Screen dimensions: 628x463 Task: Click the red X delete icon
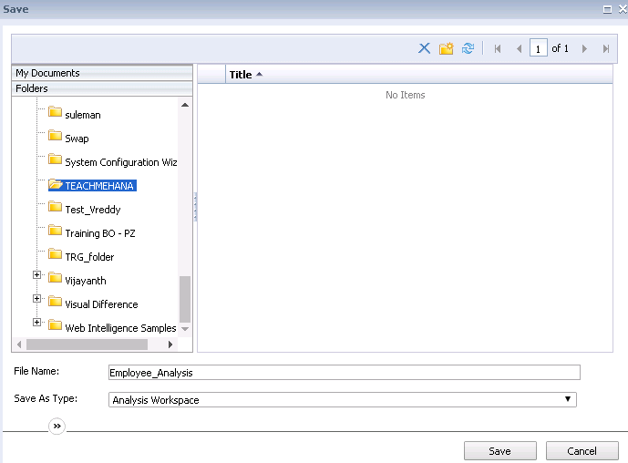[x=424, y=48]
